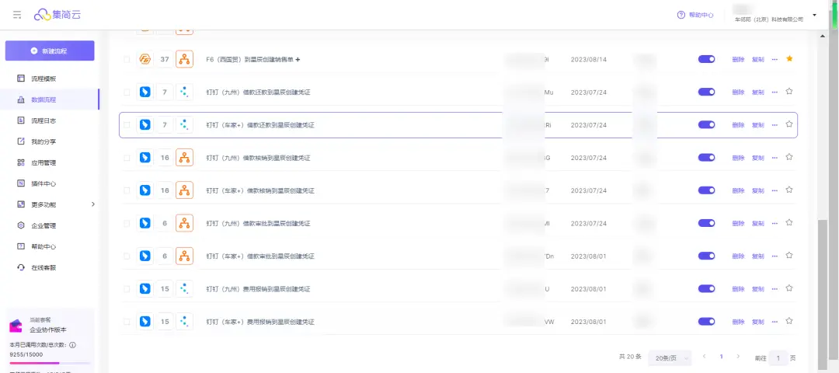Copy the 钉钉（车家+）借款还款 flow via 复制
The width and height of the screenshot is (839, 373).
[x=757, y=125]
